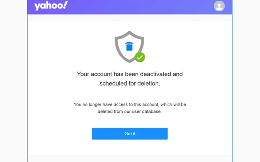
Task: Click the footer strip below the bottom divider
Action: pyautogui.click(x=130, y=159)
